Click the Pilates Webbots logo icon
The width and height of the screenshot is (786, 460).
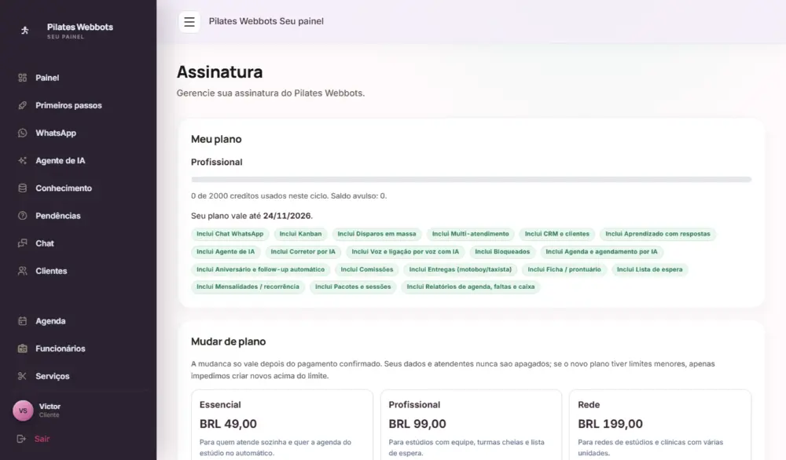(24, 31)
